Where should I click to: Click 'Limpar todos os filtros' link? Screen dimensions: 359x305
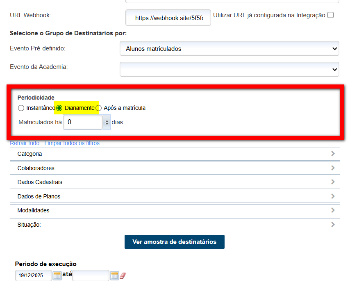tap(72, 143)
